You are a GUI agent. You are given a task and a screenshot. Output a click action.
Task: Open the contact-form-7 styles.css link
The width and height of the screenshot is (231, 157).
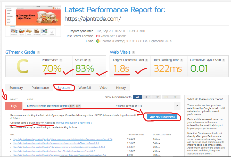tap(54, 151)
